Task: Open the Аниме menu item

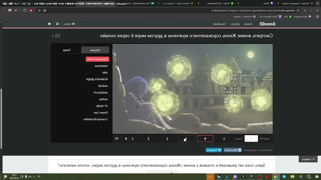Action: tap(248, 24)
